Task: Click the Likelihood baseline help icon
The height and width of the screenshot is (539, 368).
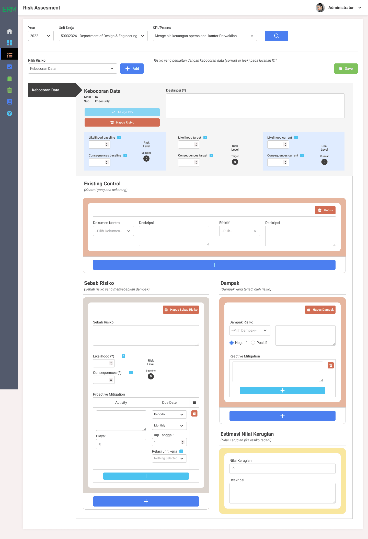Action: coord(119,138)
